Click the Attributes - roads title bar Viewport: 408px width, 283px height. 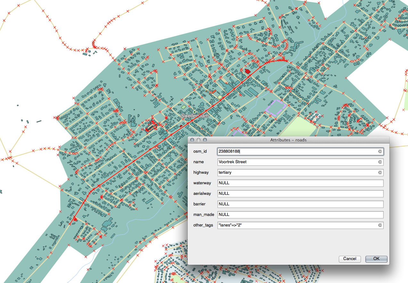tap(288, 140)
